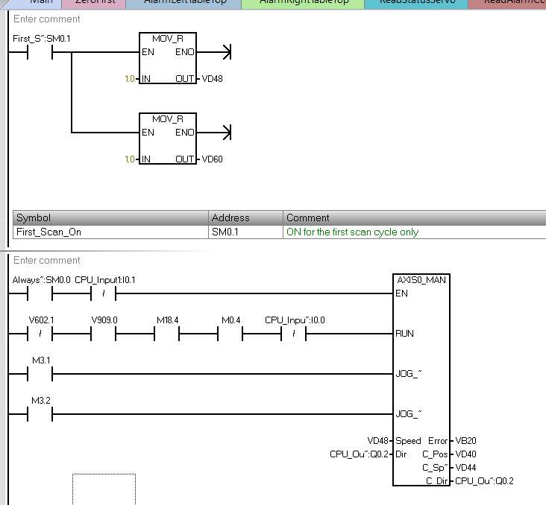Open the ReadStatusServo tab
The height and width of the screenshot is (505, 546).
[x=416, y=3]
